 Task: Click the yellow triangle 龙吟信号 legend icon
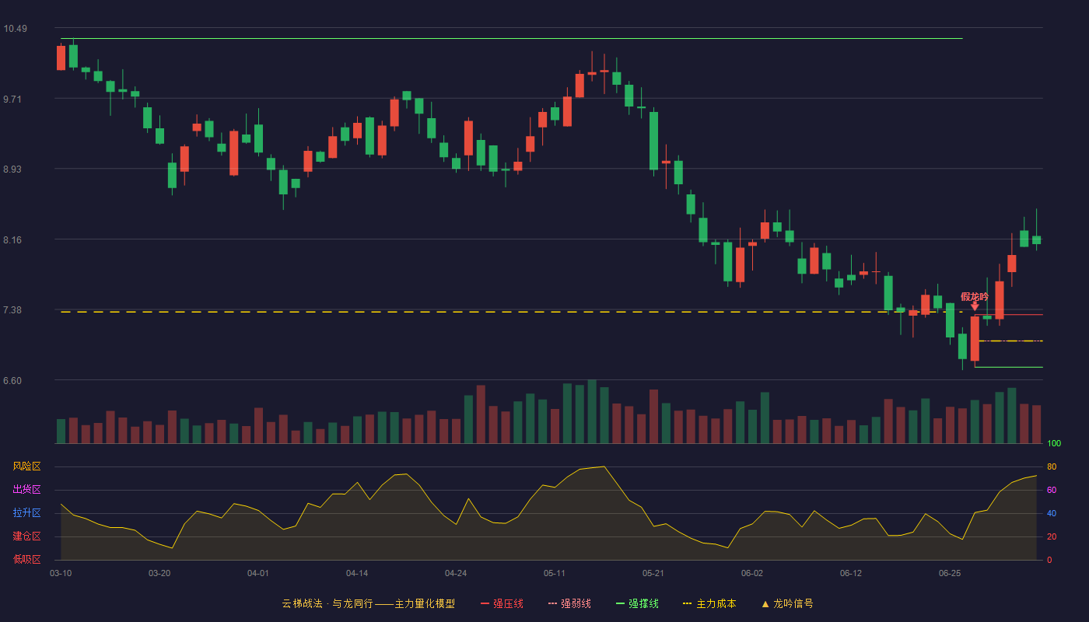765,603
